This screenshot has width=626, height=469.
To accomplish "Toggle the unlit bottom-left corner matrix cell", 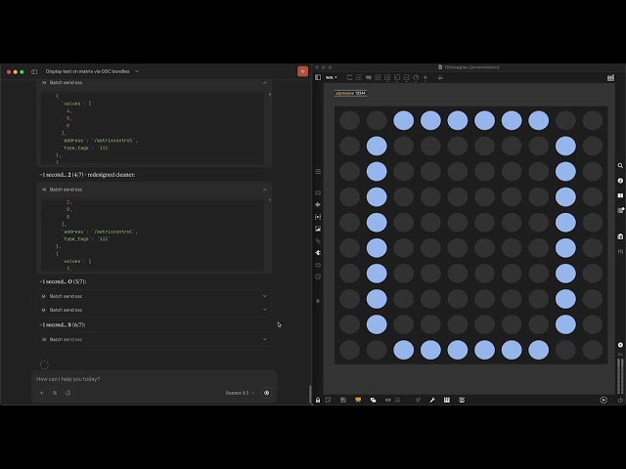I will (350, 350).
